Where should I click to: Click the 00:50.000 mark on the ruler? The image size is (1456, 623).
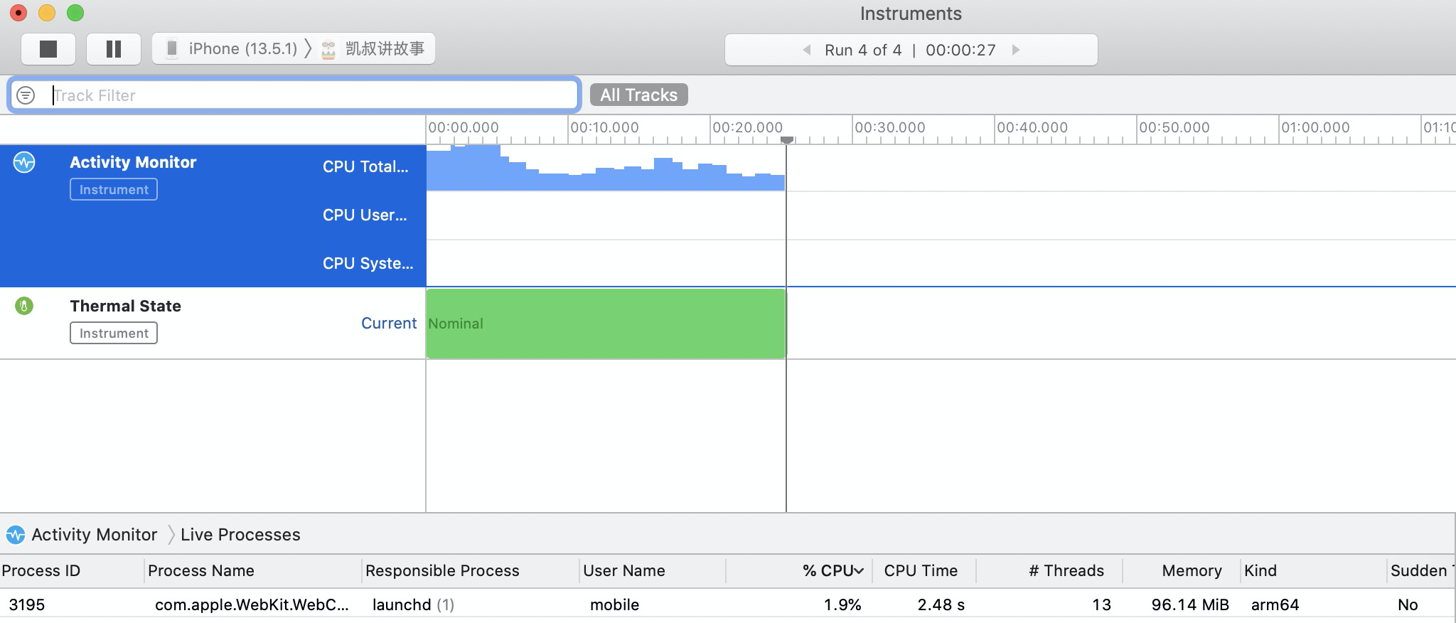[1174, 127]
